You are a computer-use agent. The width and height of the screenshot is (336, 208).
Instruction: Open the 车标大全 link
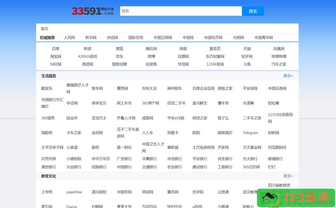(x=149, y=88)
